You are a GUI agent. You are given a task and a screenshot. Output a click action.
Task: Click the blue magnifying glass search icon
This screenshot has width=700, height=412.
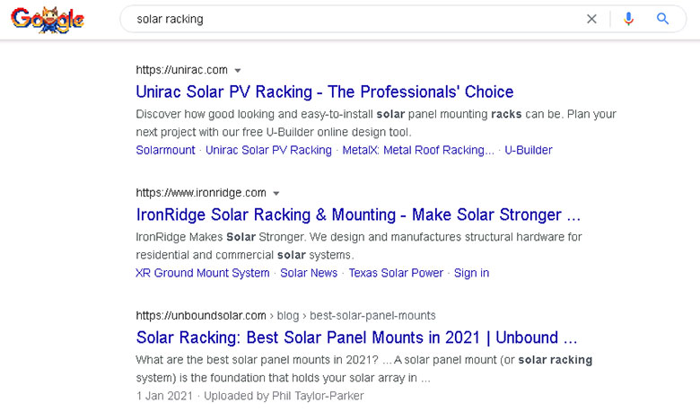(663, 19)
